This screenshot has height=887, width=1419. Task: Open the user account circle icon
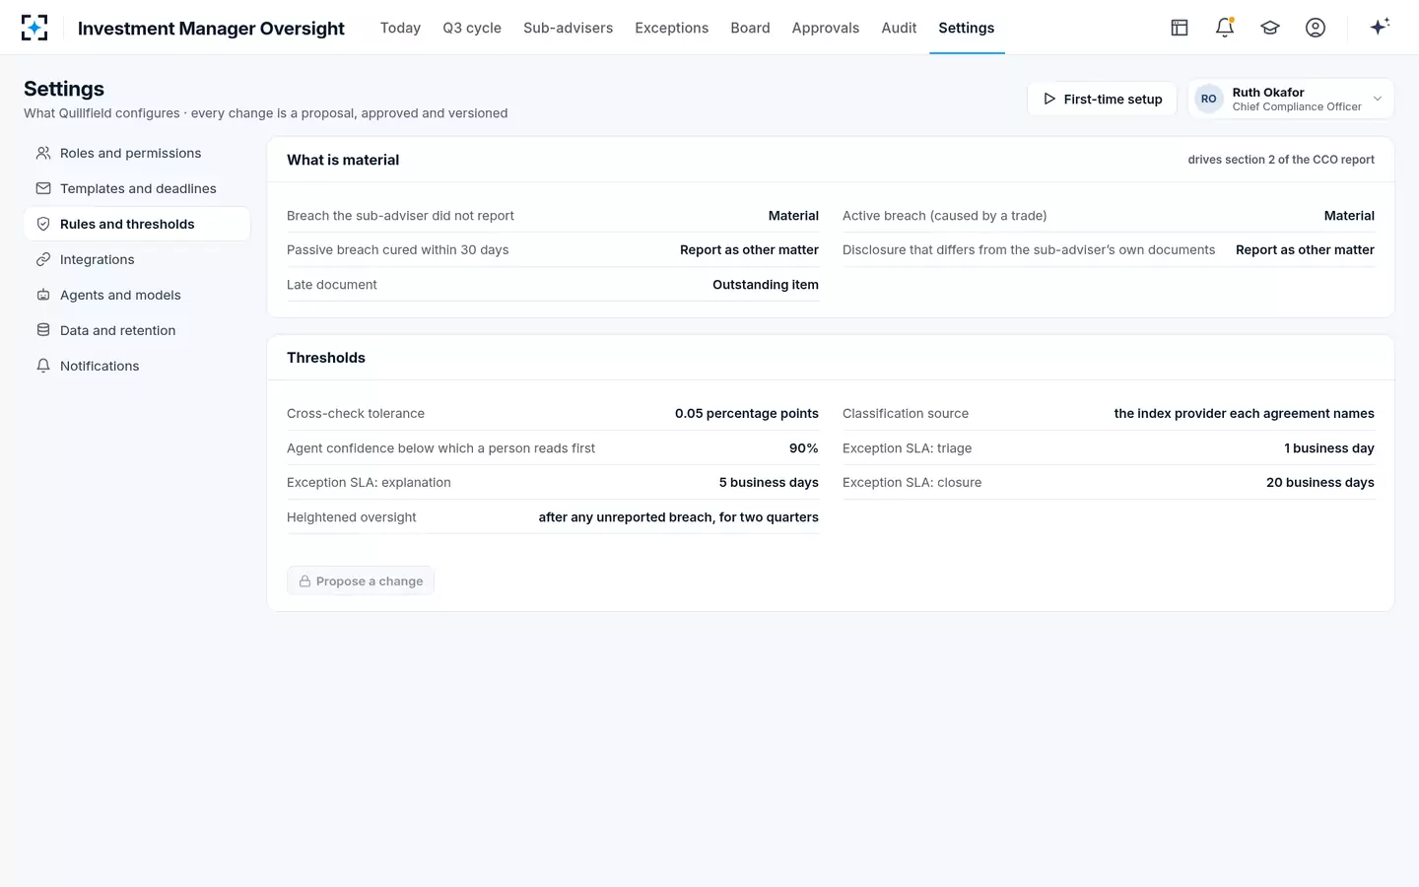click(1316, 28)
